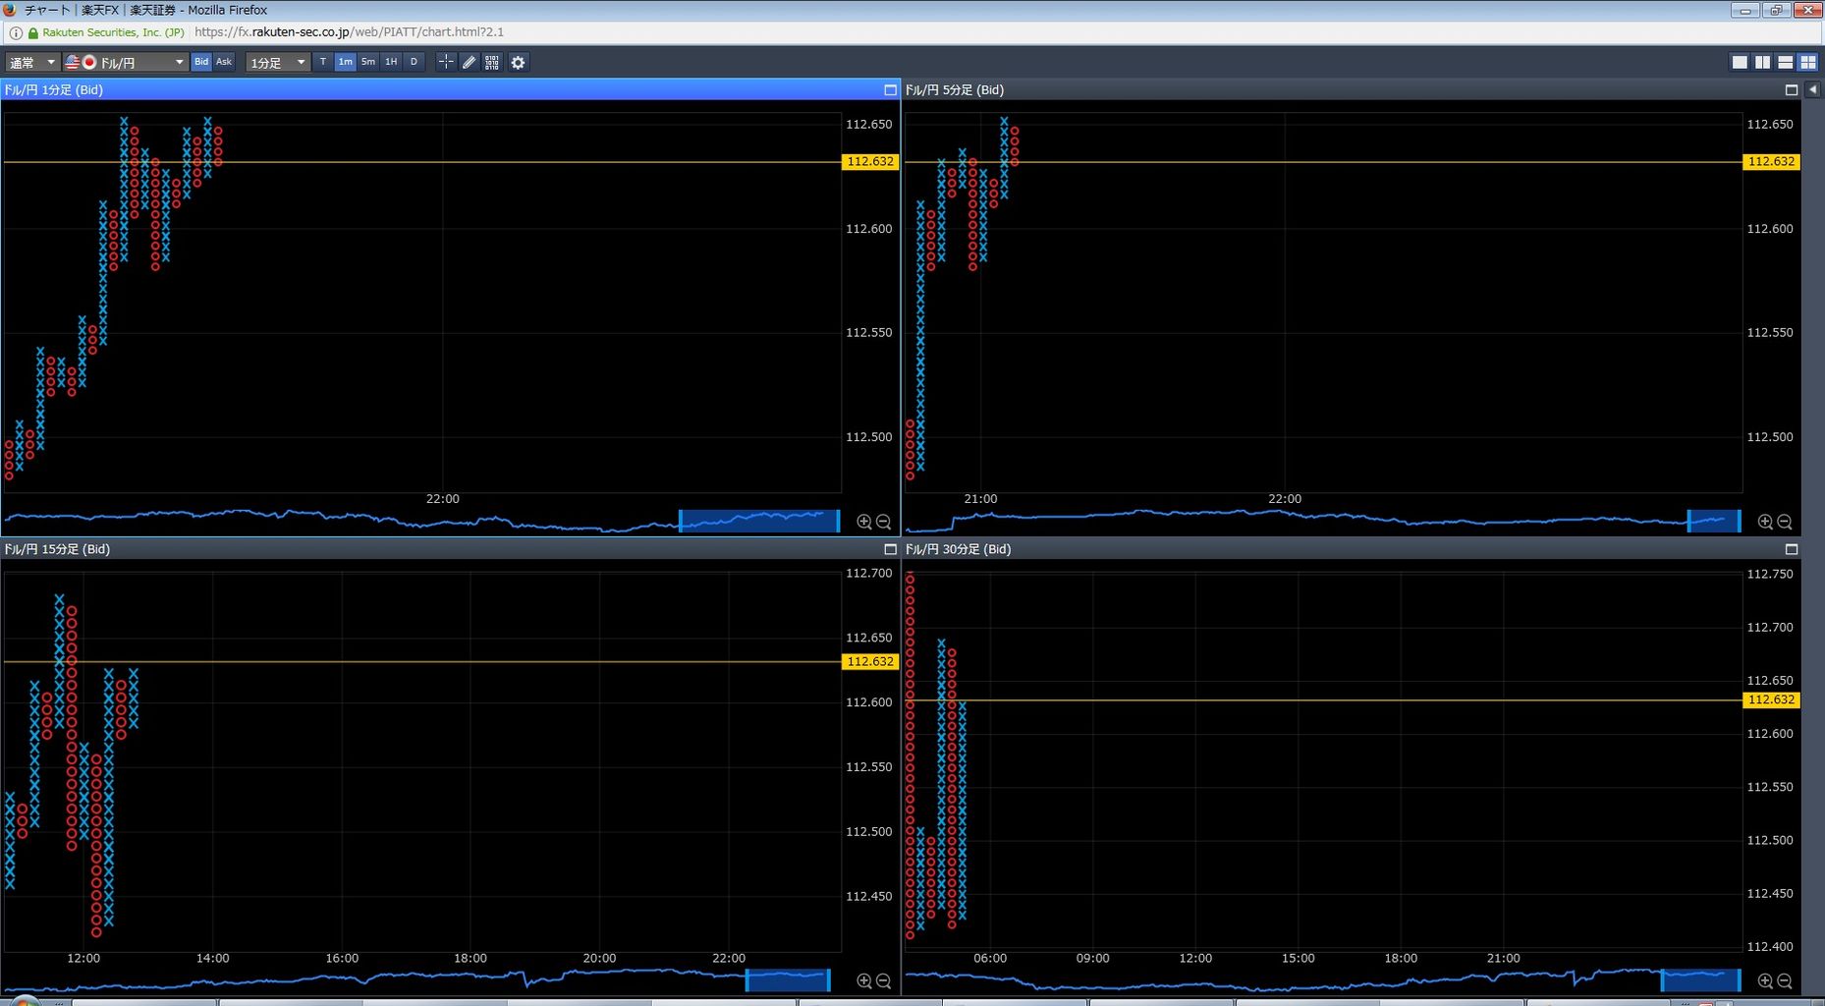Zoom in on the 15分足 chart
1825x1006 pixels.
pyautogui.click(x=864, y=980)
